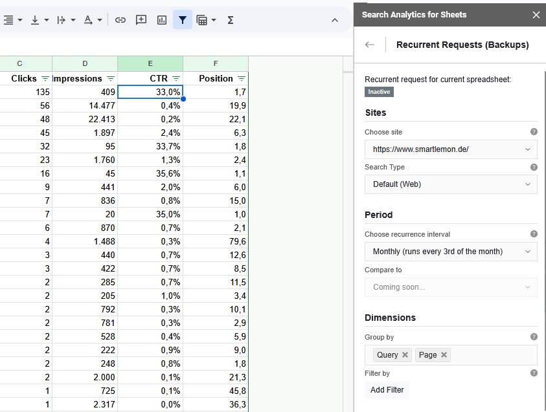The width and height of the screenshot is (546, 412).
Task: Select the Impressions cell 14.477
Action: [x=85, y=105]
